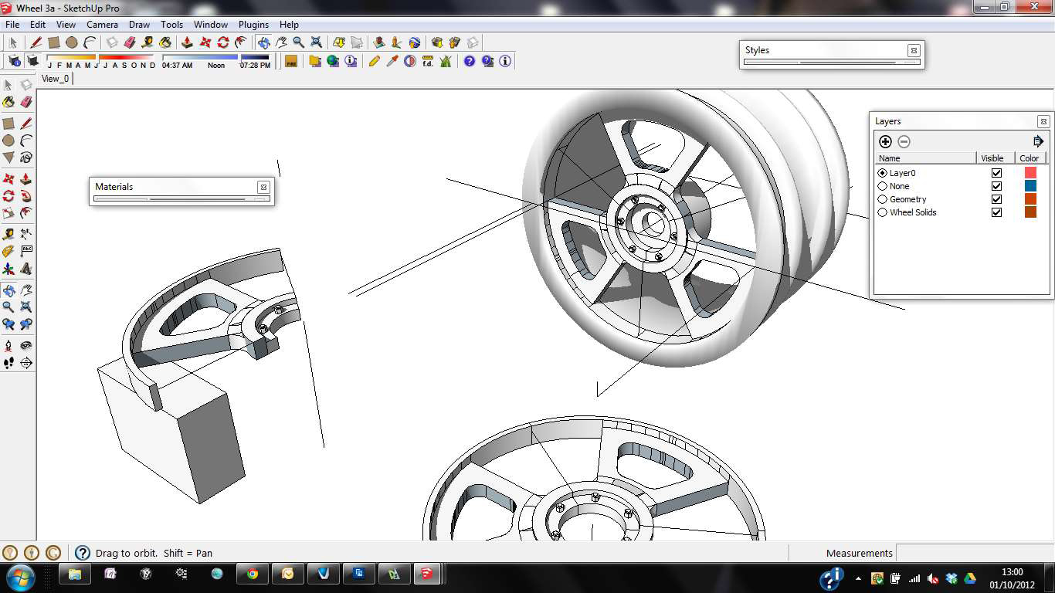The height and width of the screenshot is (593, 1055).
Task: Show hidden system tray icons arrow
Action: coord(858,578)
